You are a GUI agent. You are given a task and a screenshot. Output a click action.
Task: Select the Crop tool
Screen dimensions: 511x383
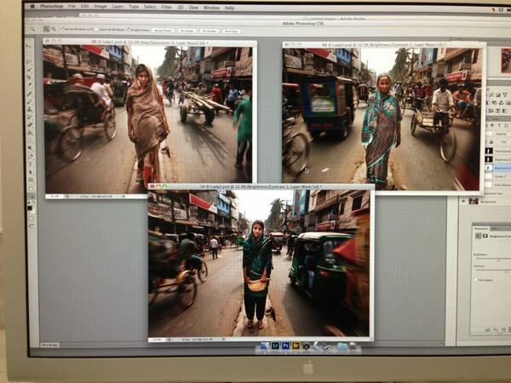tap(30, 77)
